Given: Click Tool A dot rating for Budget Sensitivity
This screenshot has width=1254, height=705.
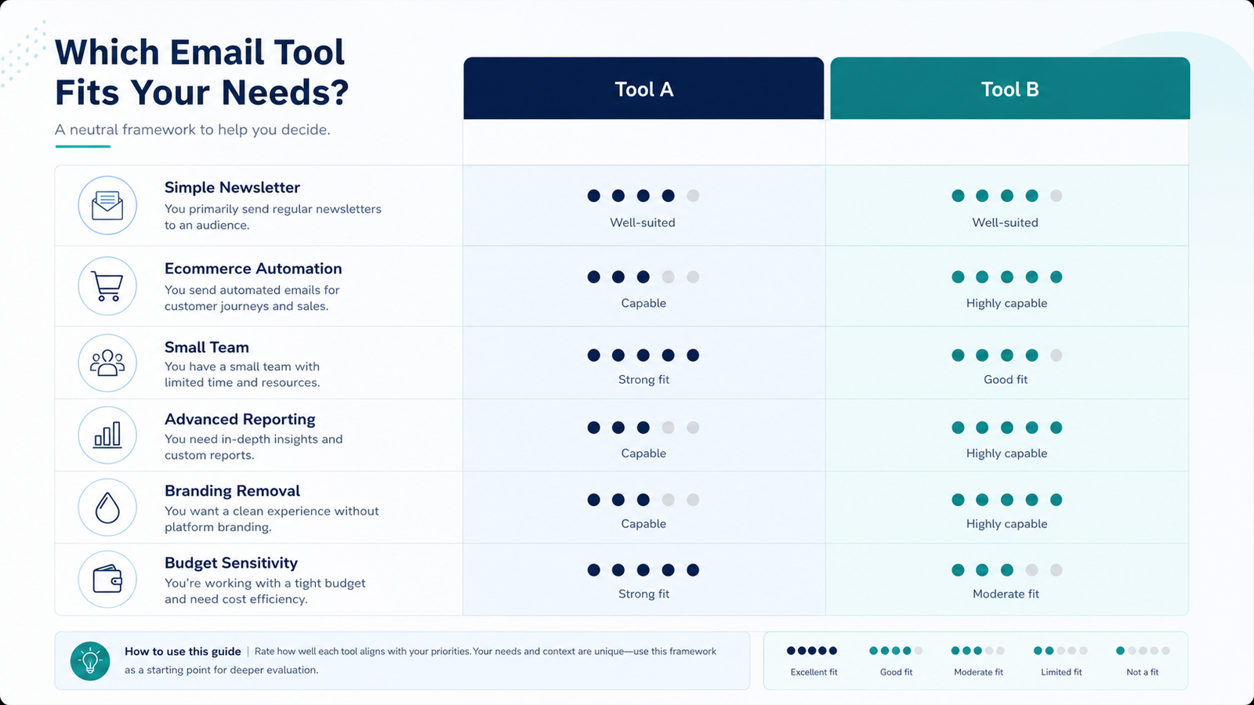Looking at the screenshot, I should click(643, 570).
